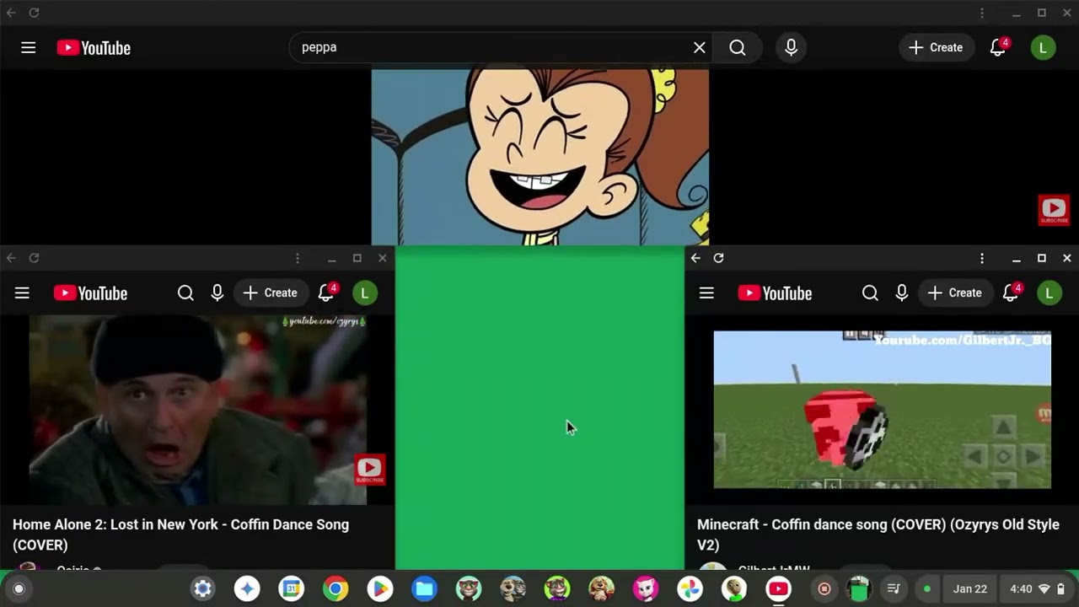Open notifications in bottom-left window
The image size is (1079, 607).
click(326, 293)
